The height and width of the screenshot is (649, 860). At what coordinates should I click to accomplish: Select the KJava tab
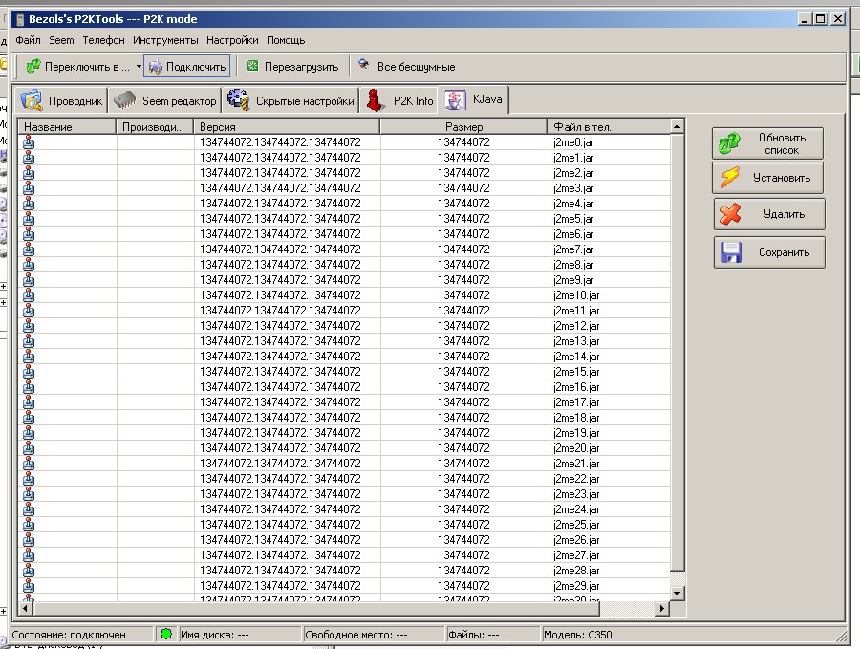[474, 99]
